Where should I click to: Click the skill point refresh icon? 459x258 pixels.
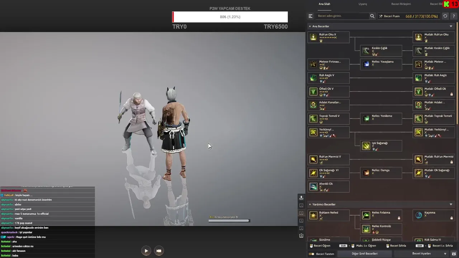pos(445,16)
